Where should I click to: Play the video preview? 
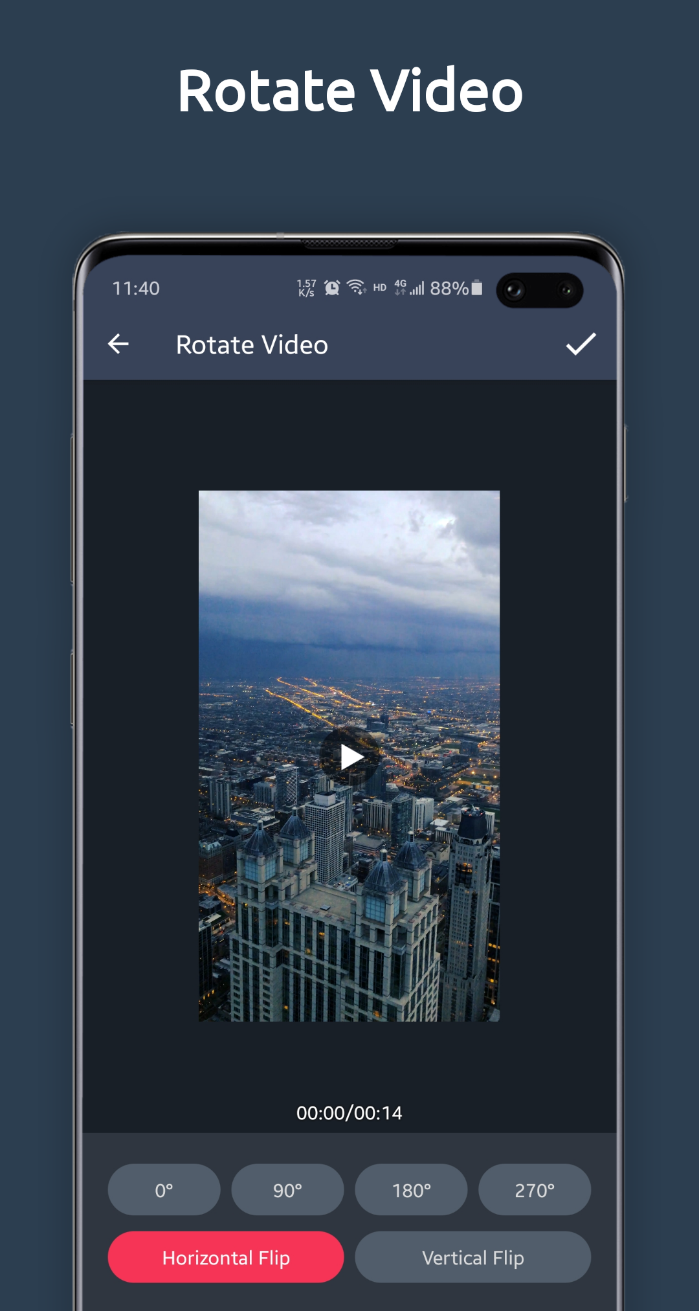349,756
